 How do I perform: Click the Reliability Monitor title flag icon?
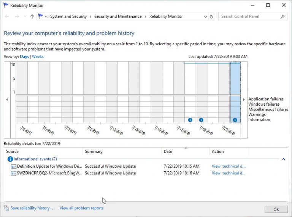click(x=6, y=5)
